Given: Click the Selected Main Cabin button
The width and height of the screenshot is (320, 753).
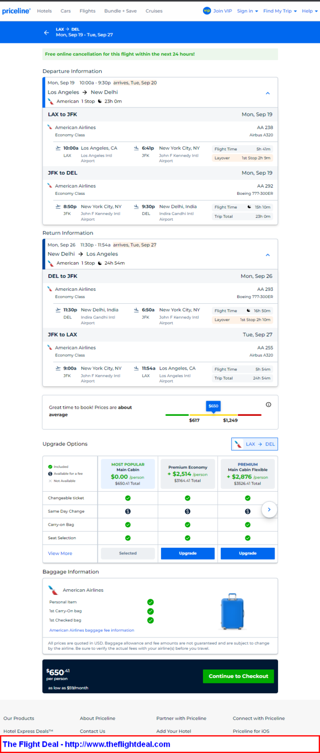Looking at the screenshot, I should (x=128, y=553).
